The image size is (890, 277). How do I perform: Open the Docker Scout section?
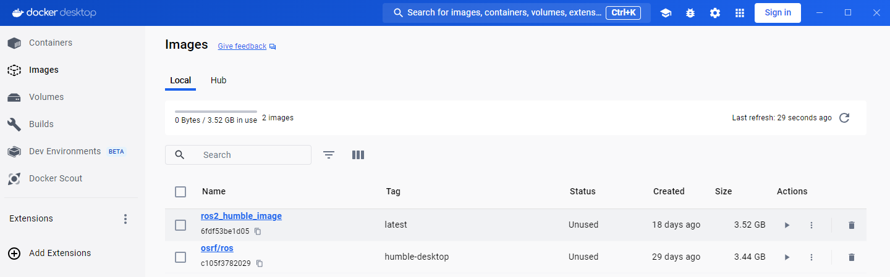click(56, 178)
